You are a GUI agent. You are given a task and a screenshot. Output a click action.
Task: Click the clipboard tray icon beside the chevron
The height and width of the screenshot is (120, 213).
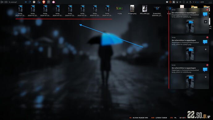pyautogui.click(x=190, y=2)
